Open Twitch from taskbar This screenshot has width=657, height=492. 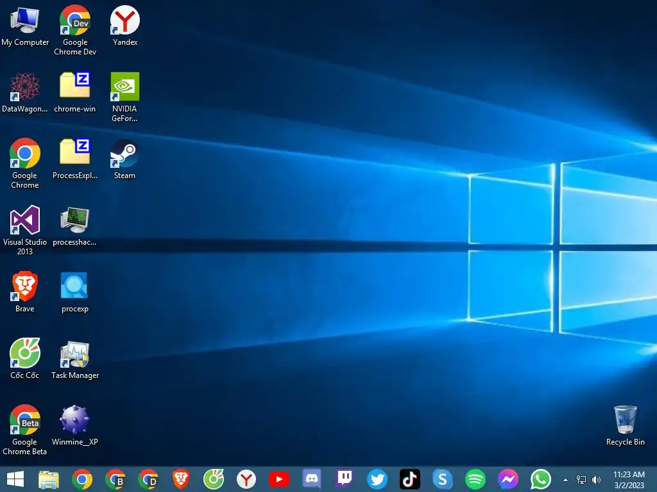tap(345, 479)
